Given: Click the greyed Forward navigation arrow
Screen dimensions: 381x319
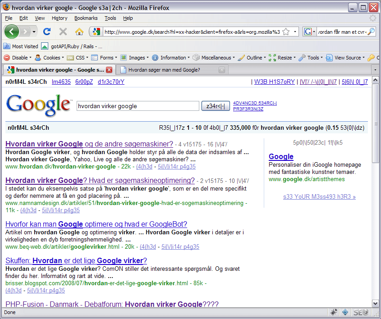Looking at the screenshot, I should (x=25, y=32).
